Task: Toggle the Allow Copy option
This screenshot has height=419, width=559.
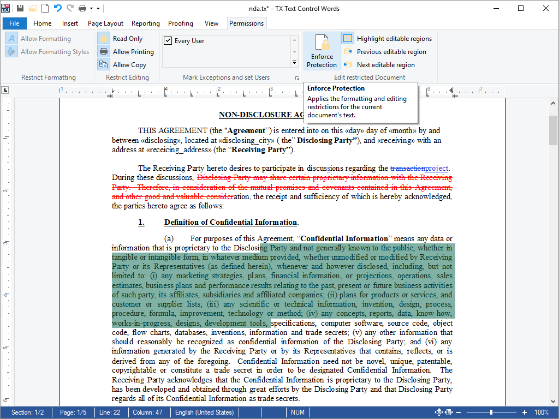Action: (x=122, y=65)
